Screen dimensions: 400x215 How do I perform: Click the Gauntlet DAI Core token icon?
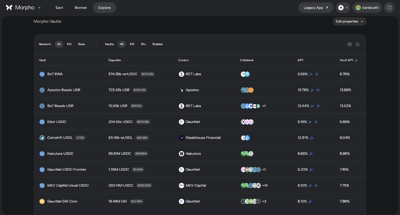(42, 201)
